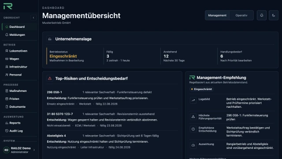The height and width of the screenshot is (159, 282).
Task: Click the Fällig count 3
Action: point(108,56)
